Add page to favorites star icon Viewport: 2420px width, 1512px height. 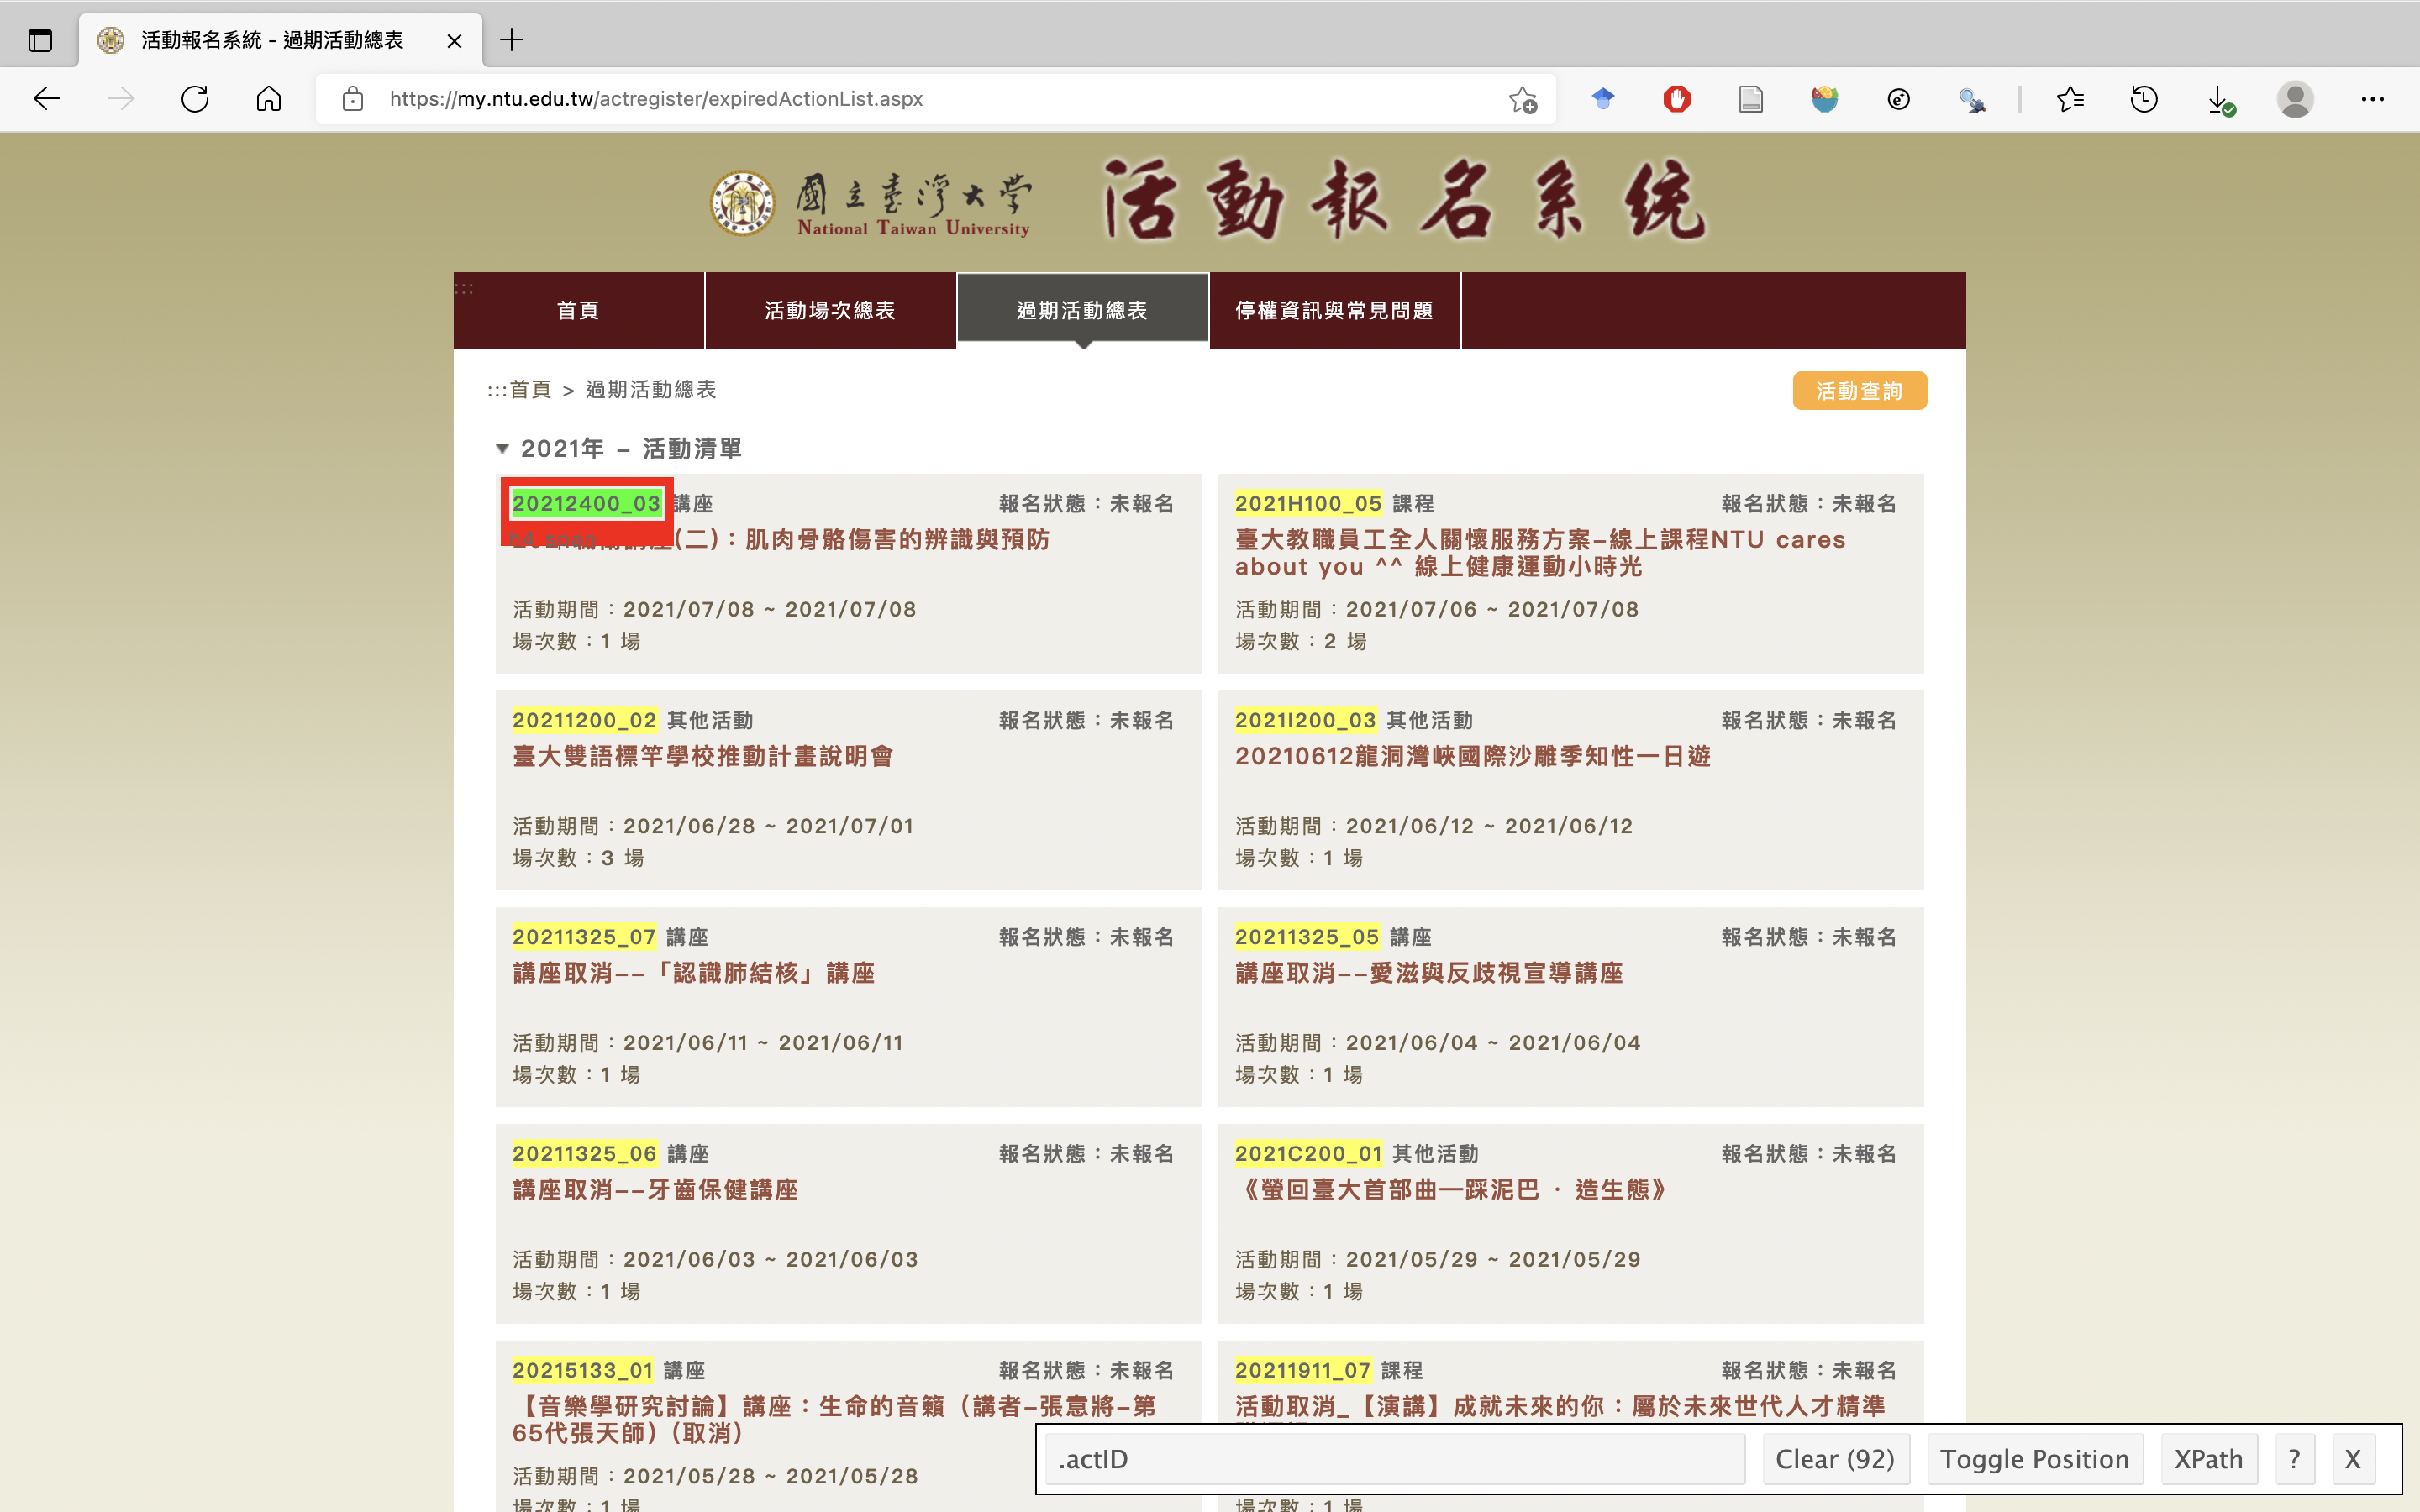pyautogui.click(x=1522, y=99)
